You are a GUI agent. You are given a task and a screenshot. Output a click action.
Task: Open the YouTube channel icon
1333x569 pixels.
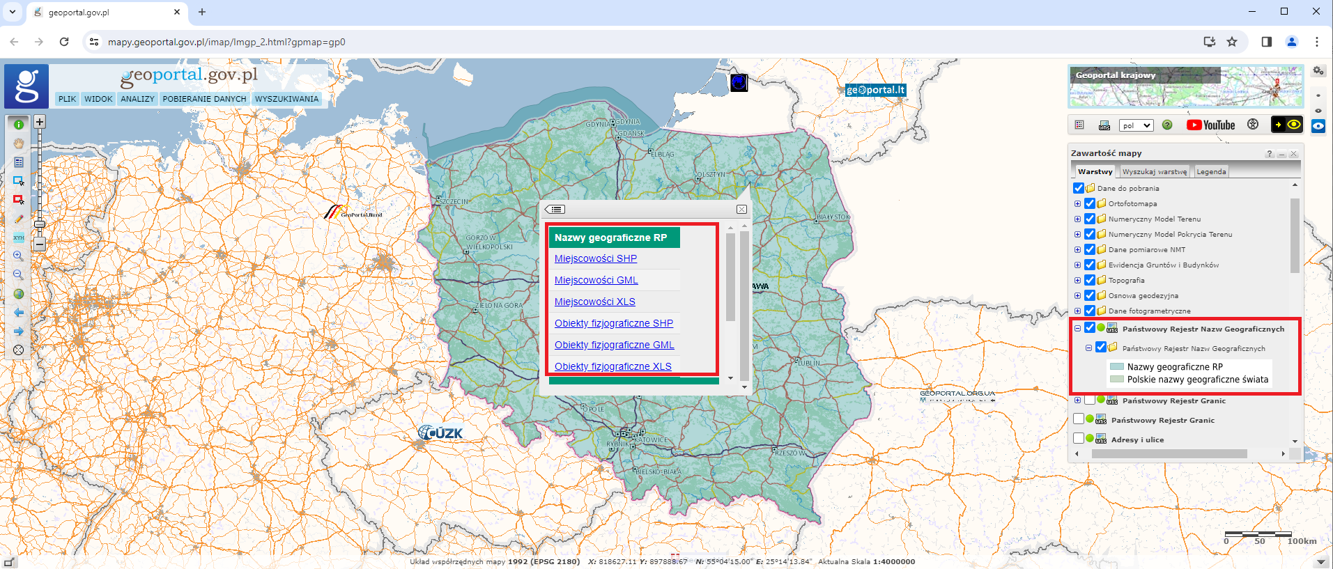click(1210, 125)
